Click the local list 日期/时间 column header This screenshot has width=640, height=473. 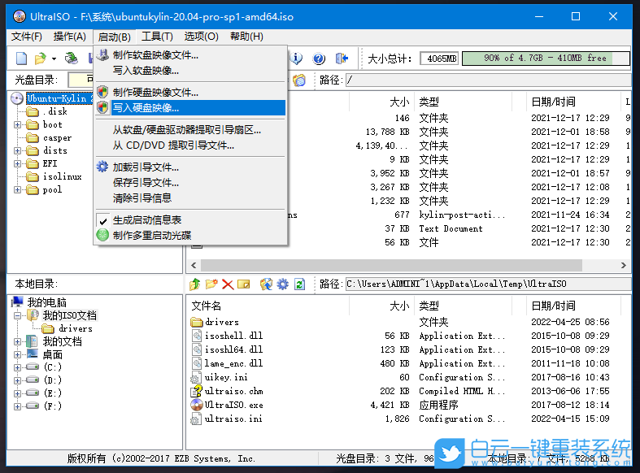[573, 306]
